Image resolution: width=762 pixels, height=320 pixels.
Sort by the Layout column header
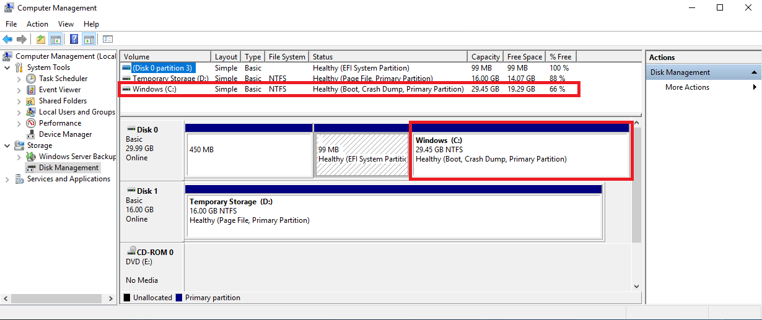pyautogui.click(x=226, y=56)
